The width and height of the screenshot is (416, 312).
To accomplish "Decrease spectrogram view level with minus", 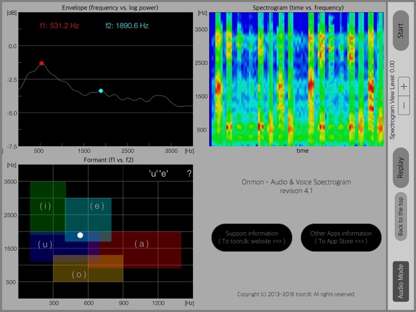I will pos(404,105).
